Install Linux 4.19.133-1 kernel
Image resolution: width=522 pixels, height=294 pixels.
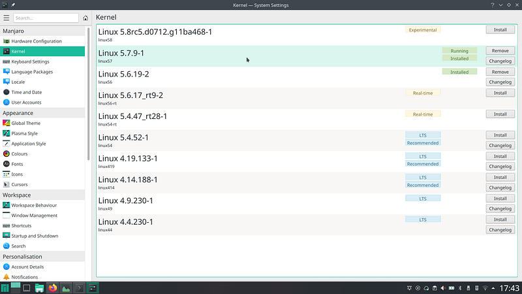(x=500, y=156)
